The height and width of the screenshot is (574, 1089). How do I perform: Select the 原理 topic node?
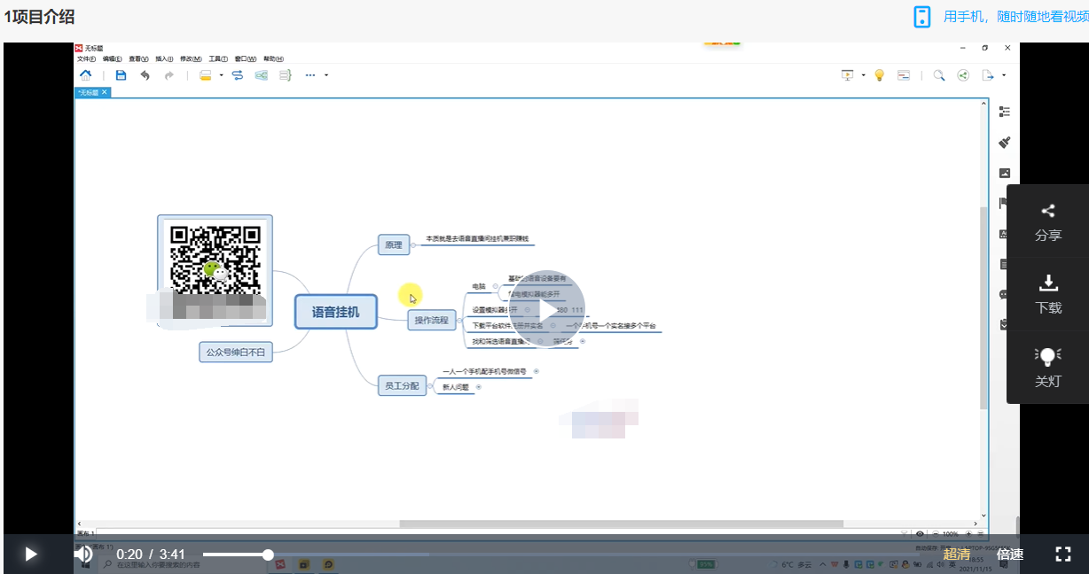click(394, 245)
